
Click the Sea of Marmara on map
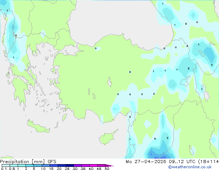pos(70,51)
